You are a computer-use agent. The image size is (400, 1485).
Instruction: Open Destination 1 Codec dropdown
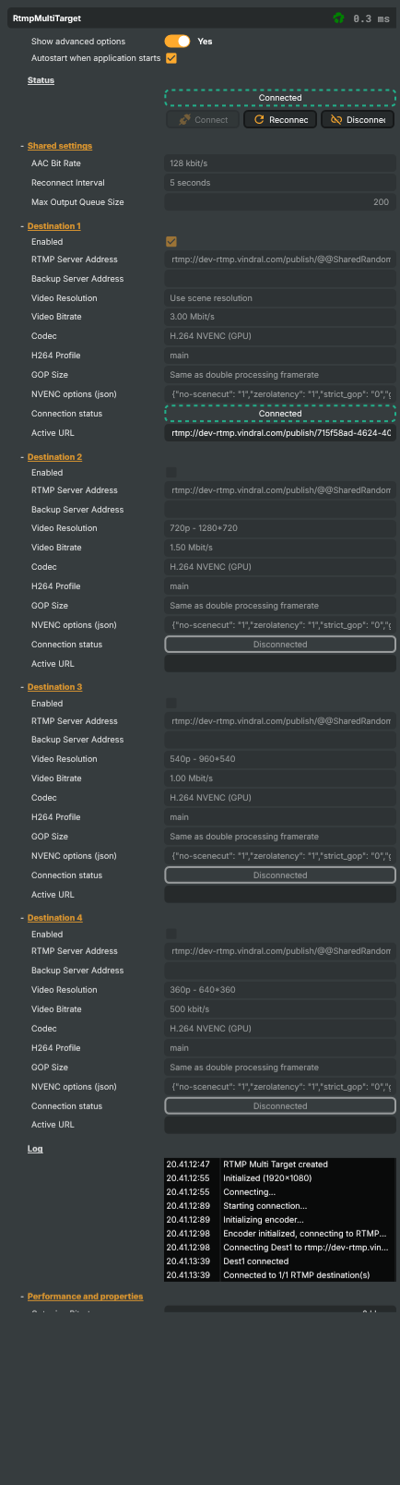pos(280,336)
